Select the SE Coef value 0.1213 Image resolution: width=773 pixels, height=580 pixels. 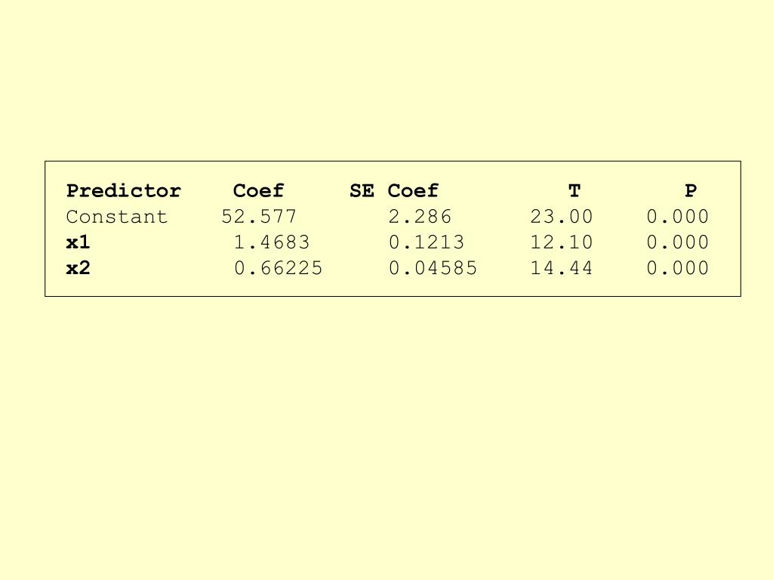tap(427, 242)
